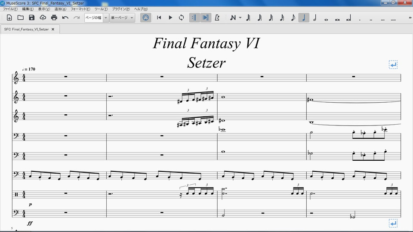The height and width of the screenshot is (232, 413).
Task: Toggle the metronome
Action: [217, 18]
